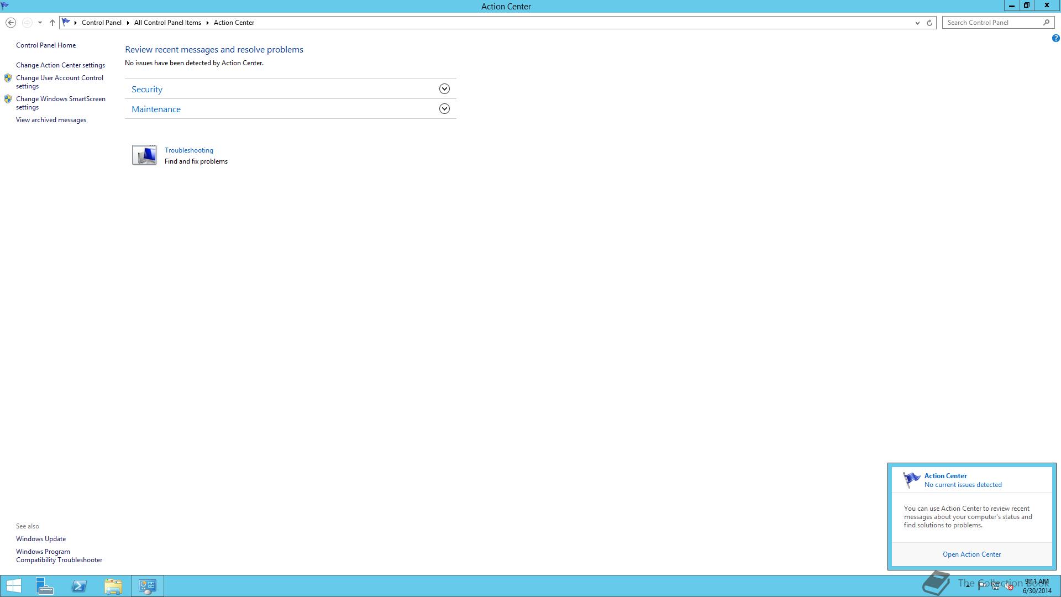Image resolution: width=1061 pixels, height=597 pixels.
Task: Expand the arrow after Control Panel breadcrumb
Action: pyautogui.click(x=128, y=23)
